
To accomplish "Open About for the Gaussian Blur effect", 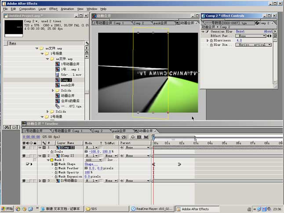I will [268, 31].
